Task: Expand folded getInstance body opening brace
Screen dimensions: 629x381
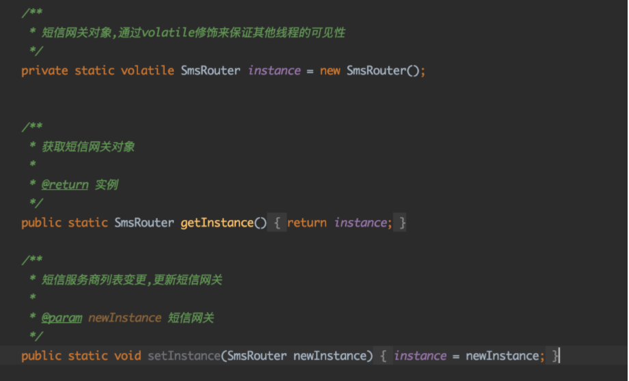Action: coord(277,223)
